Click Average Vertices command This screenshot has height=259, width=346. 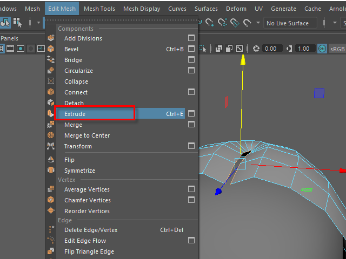(86, 189)
